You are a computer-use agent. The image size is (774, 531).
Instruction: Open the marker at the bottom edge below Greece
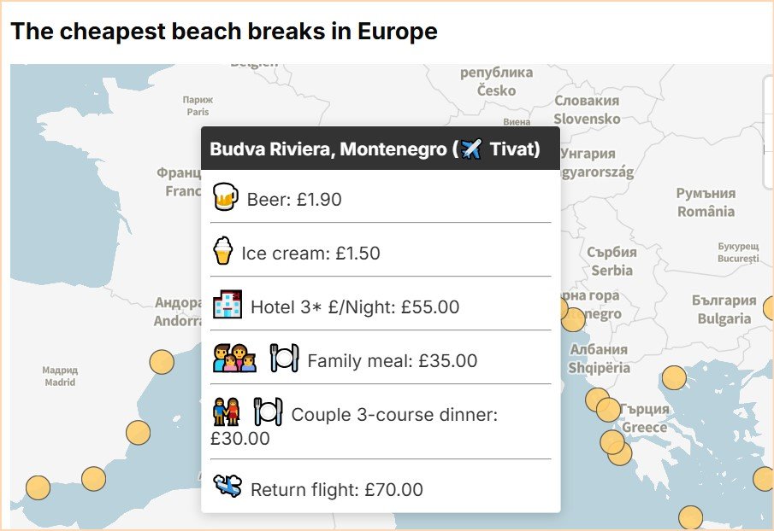[x=690, y=517]
